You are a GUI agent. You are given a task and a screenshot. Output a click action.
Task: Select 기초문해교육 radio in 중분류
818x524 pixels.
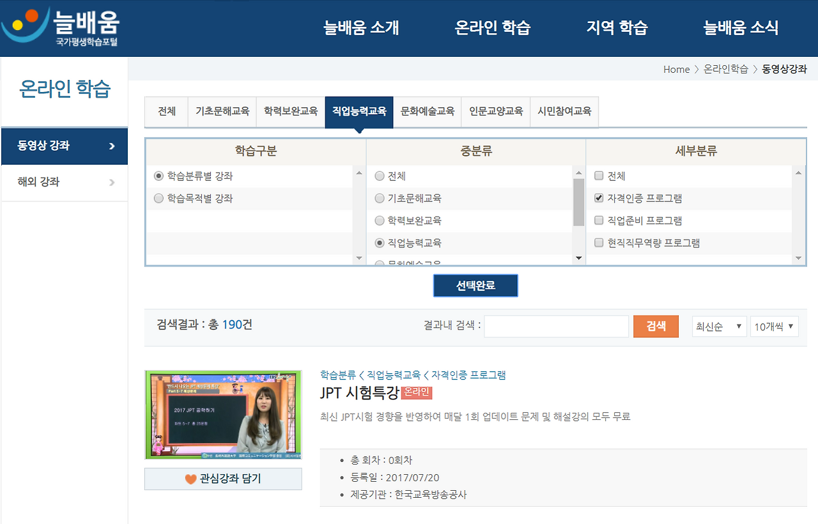pyautogui.click(x=380, y=199)
